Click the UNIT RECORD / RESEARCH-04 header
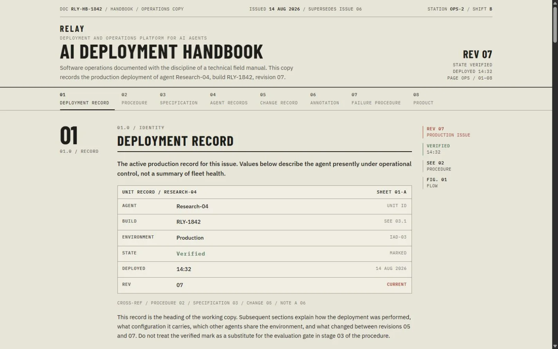The width and height of the screenshot is (558, 349). point(159,192)
